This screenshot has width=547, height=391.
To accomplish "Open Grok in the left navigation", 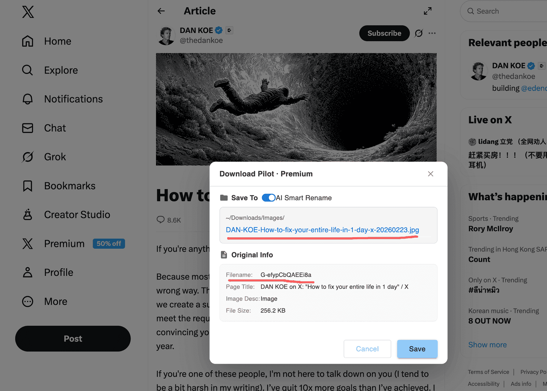I will click(x=55, y=157).
